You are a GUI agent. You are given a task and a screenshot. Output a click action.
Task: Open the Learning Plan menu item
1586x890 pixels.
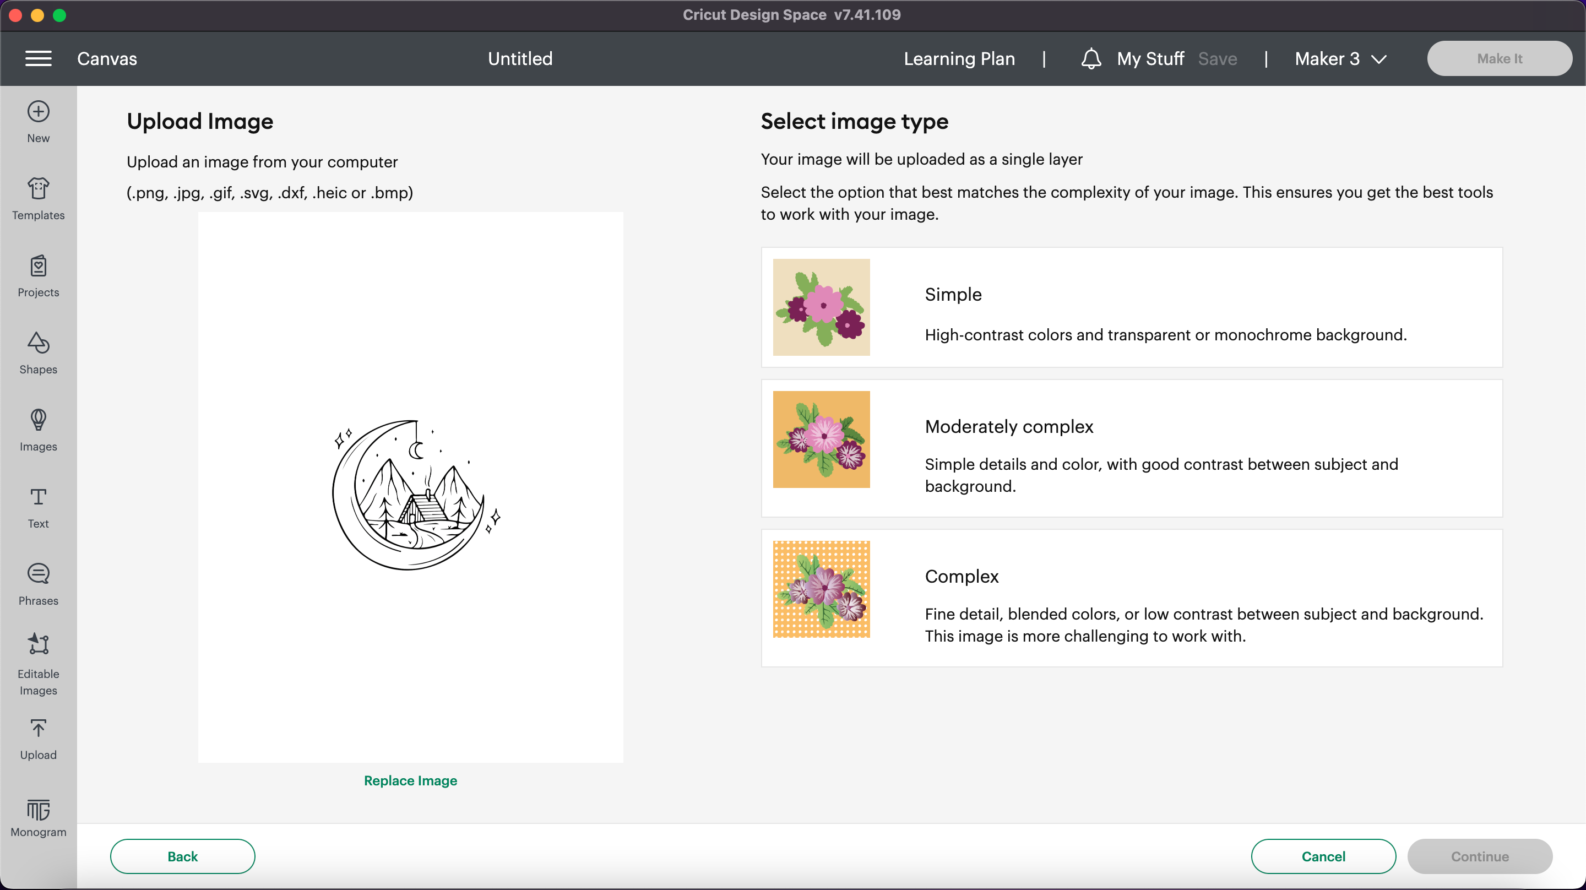coord(959,58)
